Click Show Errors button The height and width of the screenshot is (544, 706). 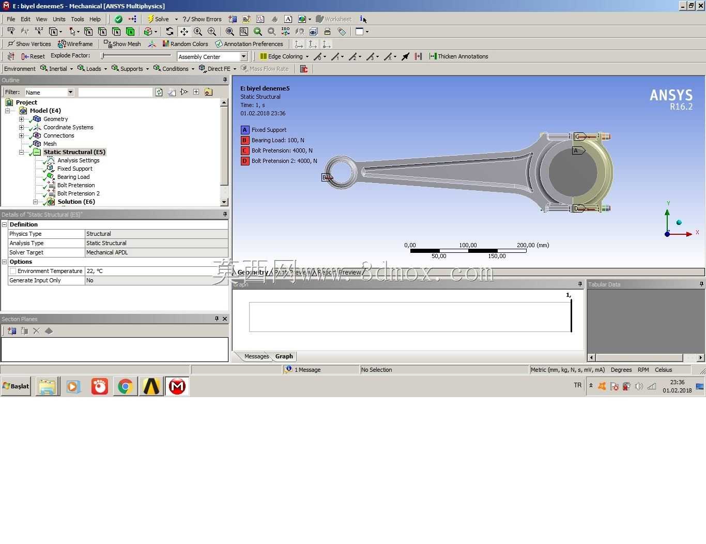point(202,19)
